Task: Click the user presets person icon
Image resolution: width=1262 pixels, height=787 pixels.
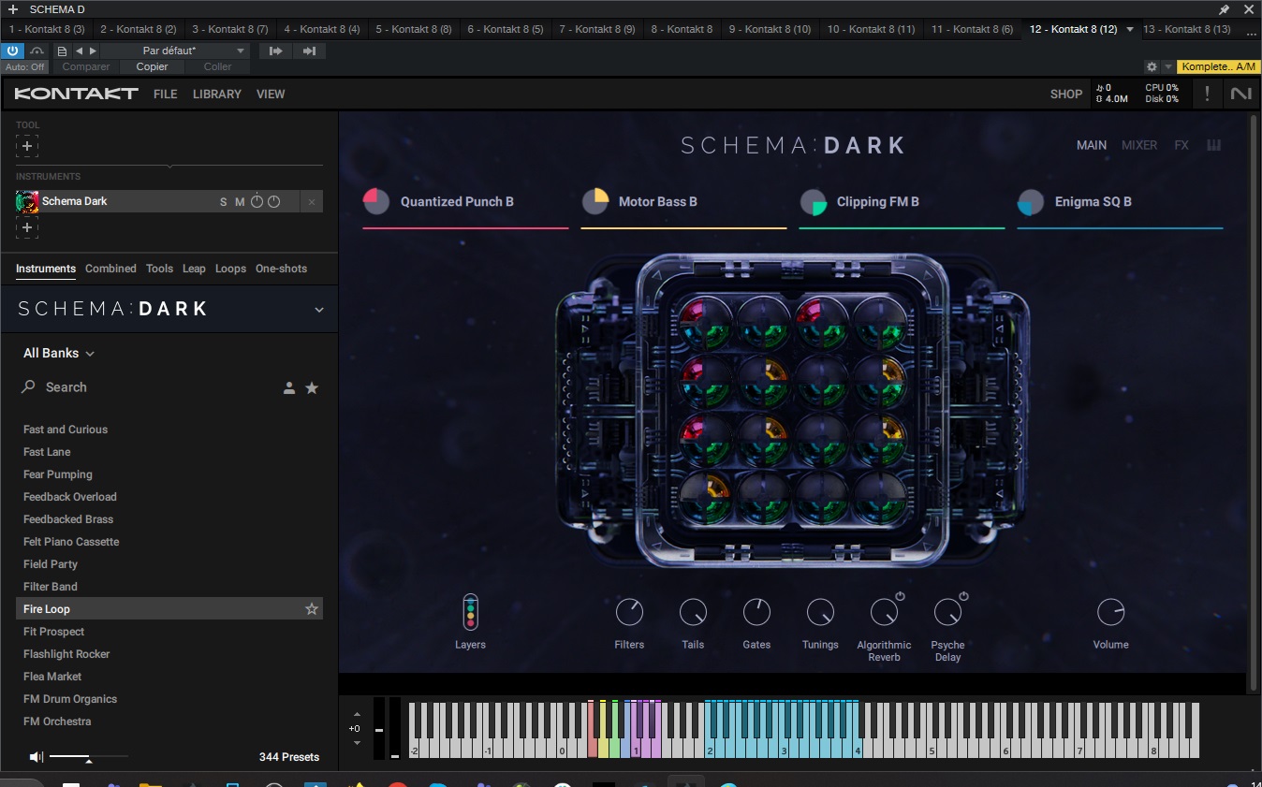Action: 289,387
